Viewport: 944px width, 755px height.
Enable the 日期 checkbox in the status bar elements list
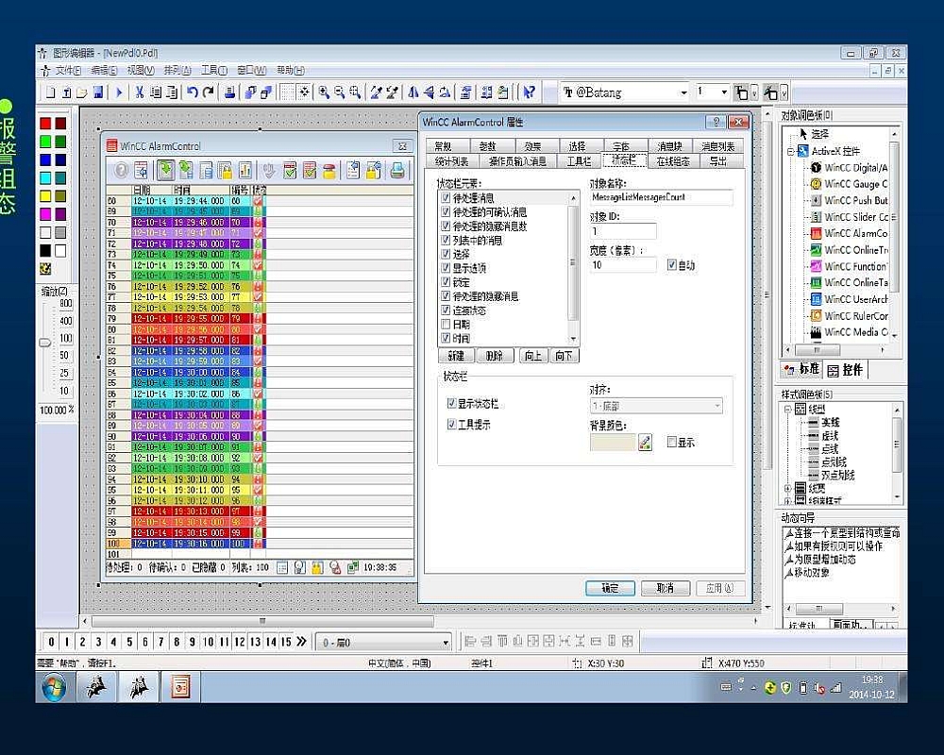445,325
